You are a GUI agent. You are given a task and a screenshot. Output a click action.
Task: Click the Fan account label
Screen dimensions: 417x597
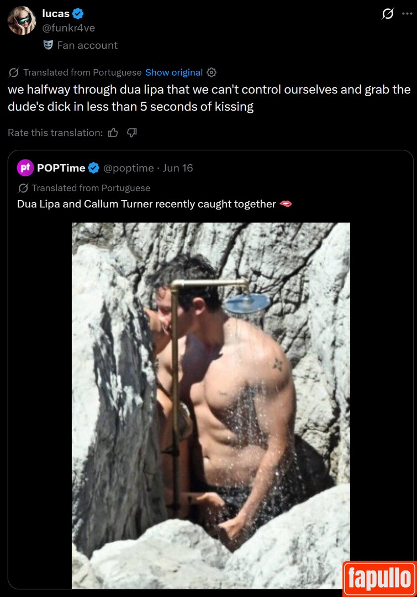(87, 45)
